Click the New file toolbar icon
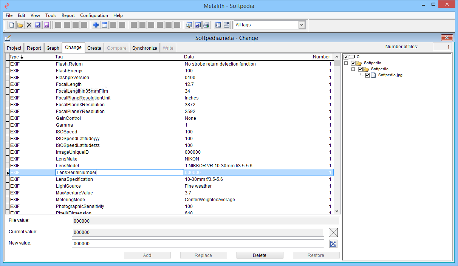Viewport: 458px width, 266px height. 12,25
